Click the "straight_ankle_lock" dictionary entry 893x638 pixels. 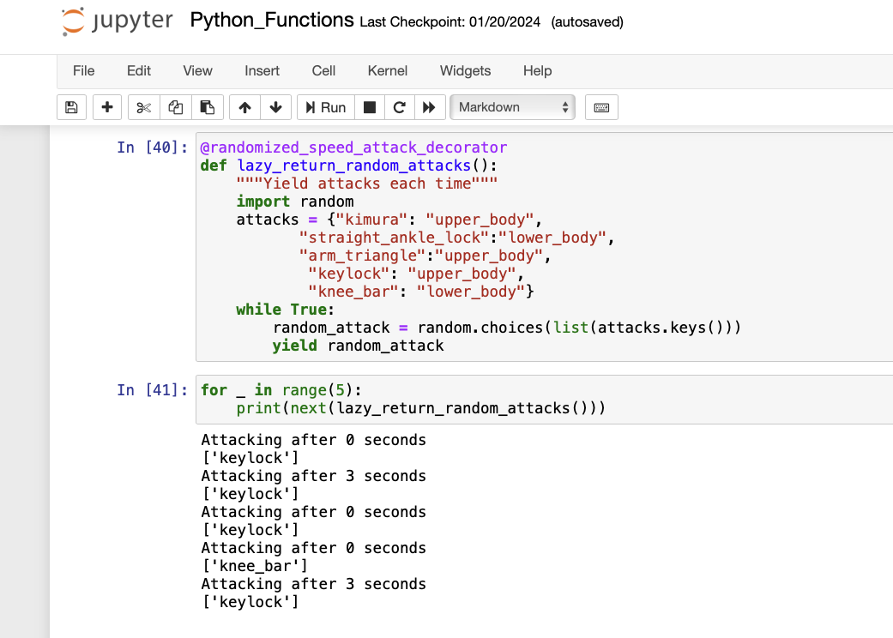point(456,238)
